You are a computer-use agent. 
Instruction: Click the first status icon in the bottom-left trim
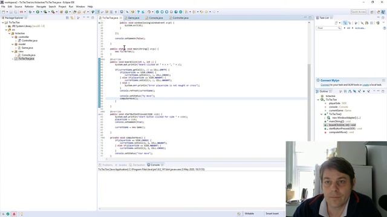pos(3,214)
